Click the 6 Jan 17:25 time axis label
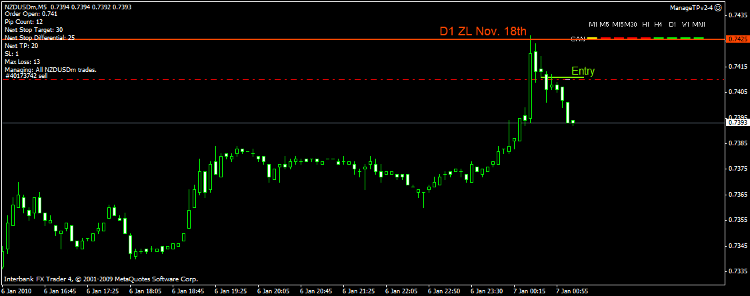Image resolution: width=750 pixels, height=296 pixels. tap(102, 290)
